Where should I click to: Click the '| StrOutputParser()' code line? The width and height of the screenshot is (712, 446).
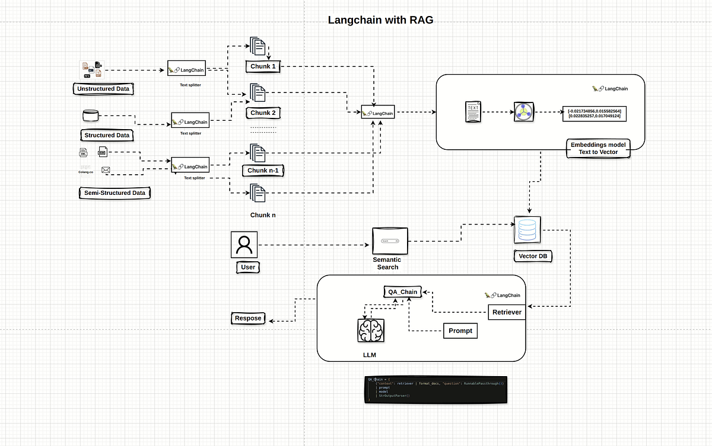pos(393,396)
